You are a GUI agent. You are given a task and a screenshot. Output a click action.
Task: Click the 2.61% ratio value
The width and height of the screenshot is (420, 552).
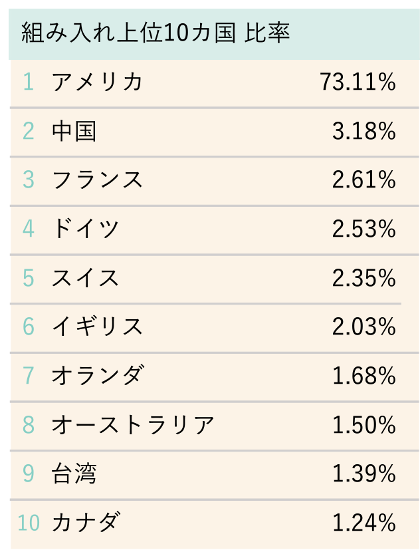point(364,180)
